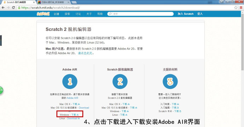Close the second browser tab
The height and width of the screenshot is (127, 244).
tap(69, 2)
